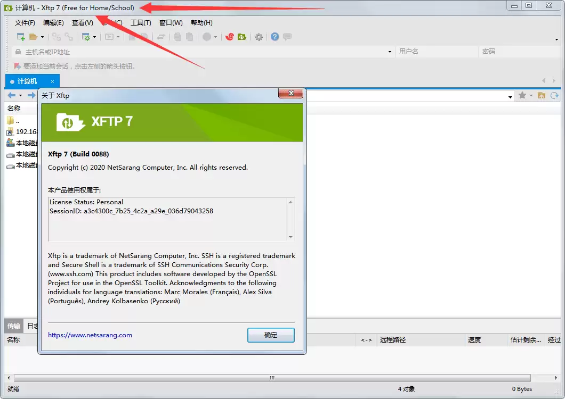The image size is (565, 399).
Task: Open options with the gear icon
Action: pyautogui.click(x=259, y=37)
